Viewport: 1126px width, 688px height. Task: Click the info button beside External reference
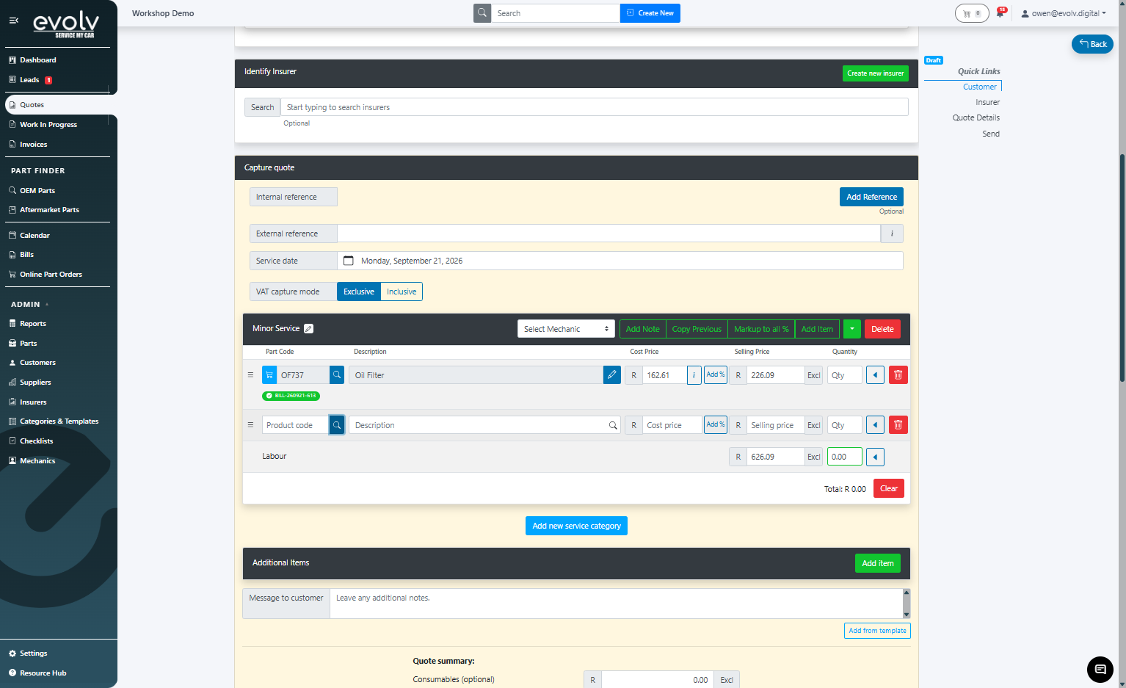pos(892,233)
